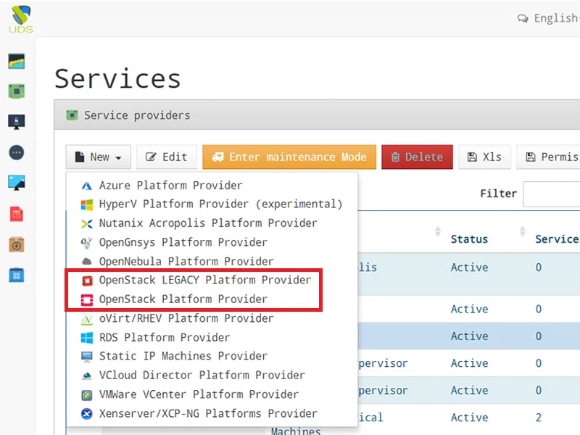The image size is (580, 435).
Task: Click Active status in the two-services row
Action: point(469,418)
